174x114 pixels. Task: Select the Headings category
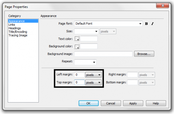coord(15,28)
